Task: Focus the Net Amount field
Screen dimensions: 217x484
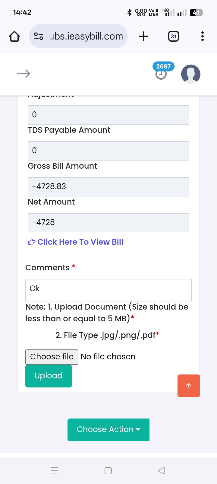Action: (x=108, y=222)
